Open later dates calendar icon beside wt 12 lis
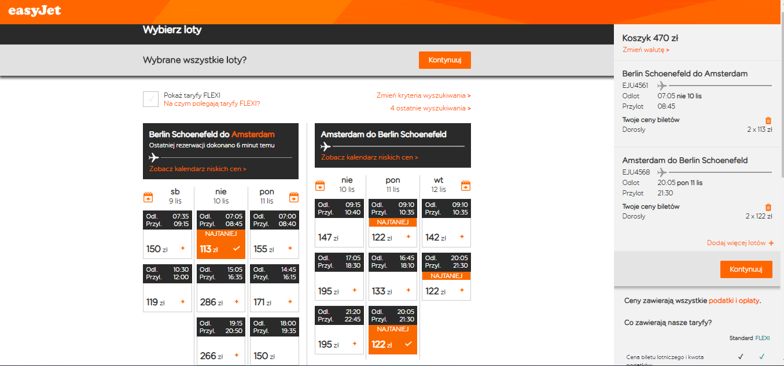Viewport: 784px width, 366px height. coord(466,186)
